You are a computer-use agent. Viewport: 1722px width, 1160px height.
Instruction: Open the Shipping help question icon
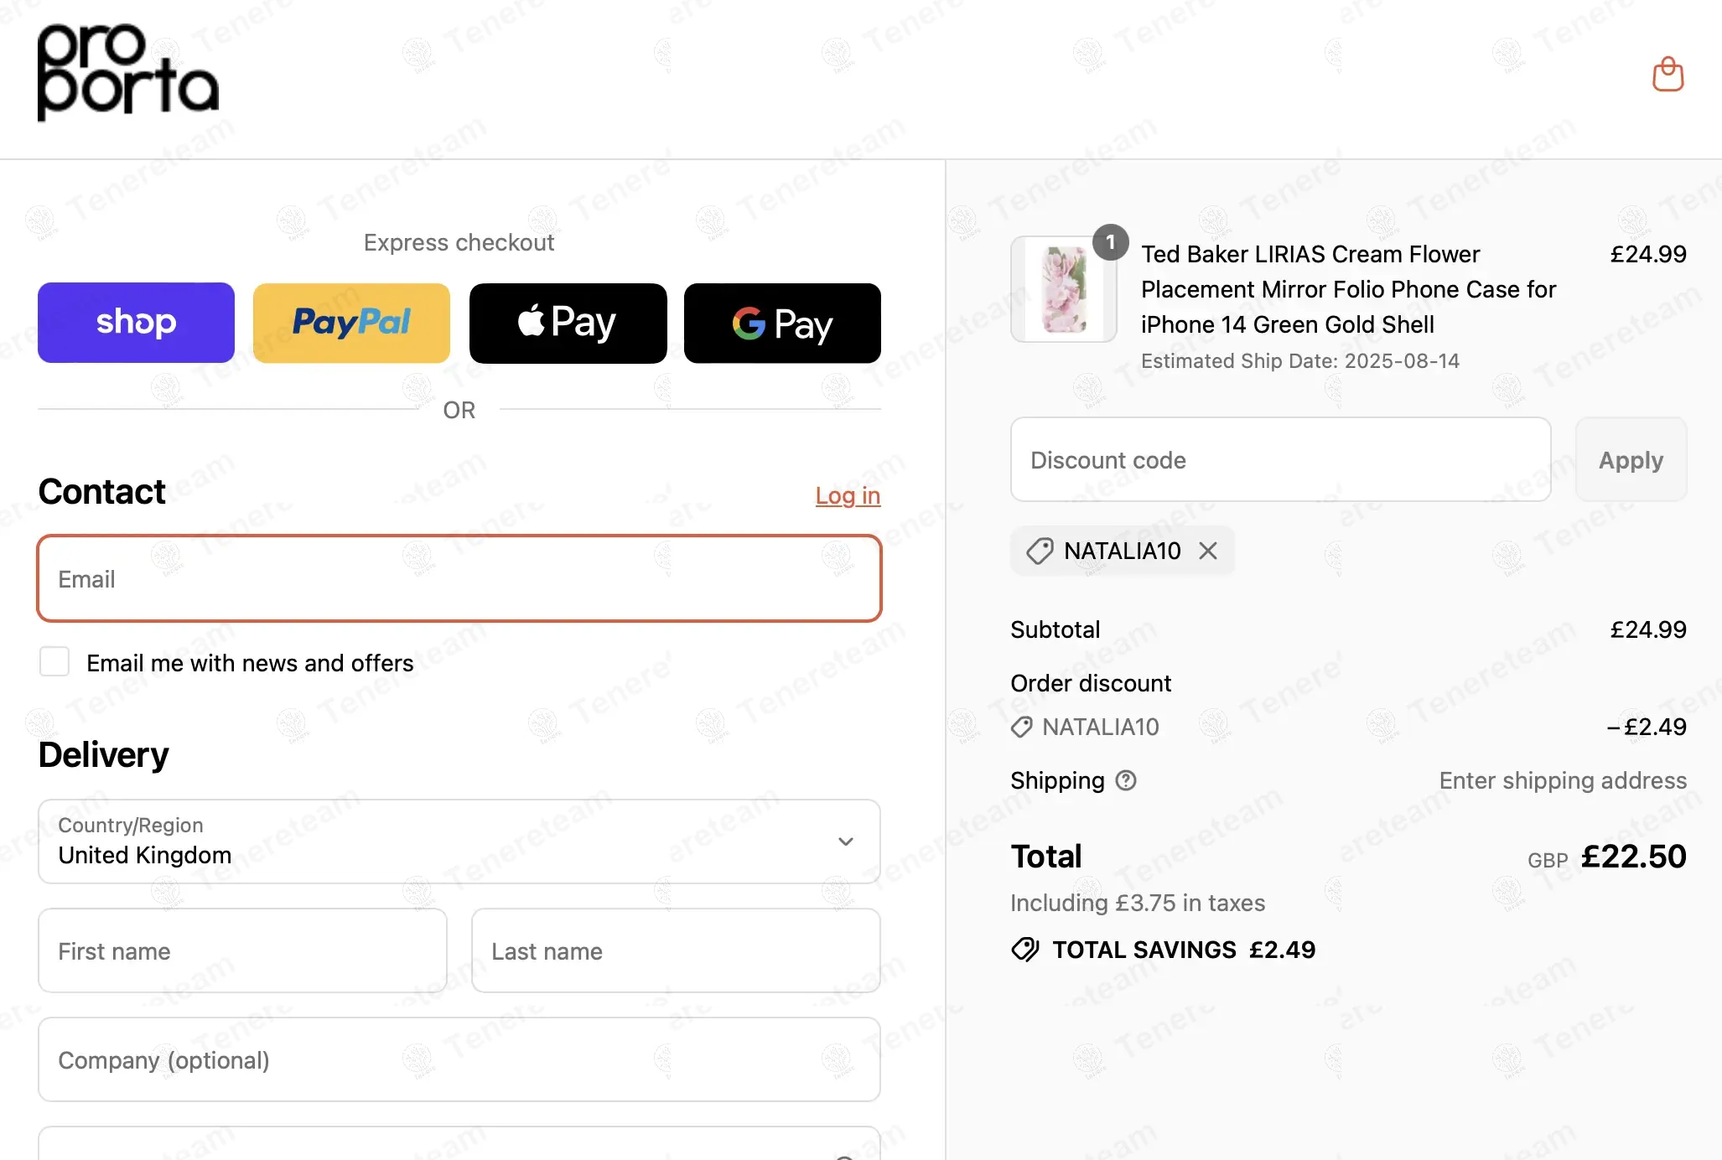click(1126, 780)
